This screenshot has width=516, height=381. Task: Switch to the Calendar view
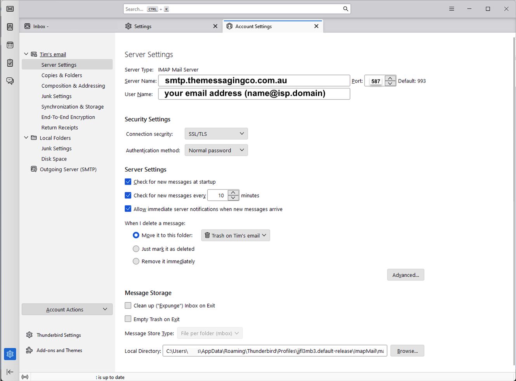pyautogui.click(x=10, y=45)
